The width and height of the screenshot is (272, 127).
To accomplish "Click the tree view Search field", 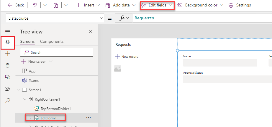I will 57,52.
